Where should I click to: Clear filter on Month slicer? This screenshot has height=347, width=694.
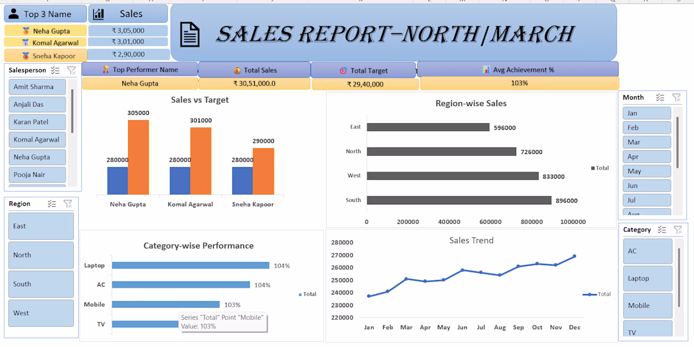tap(676, 97)
